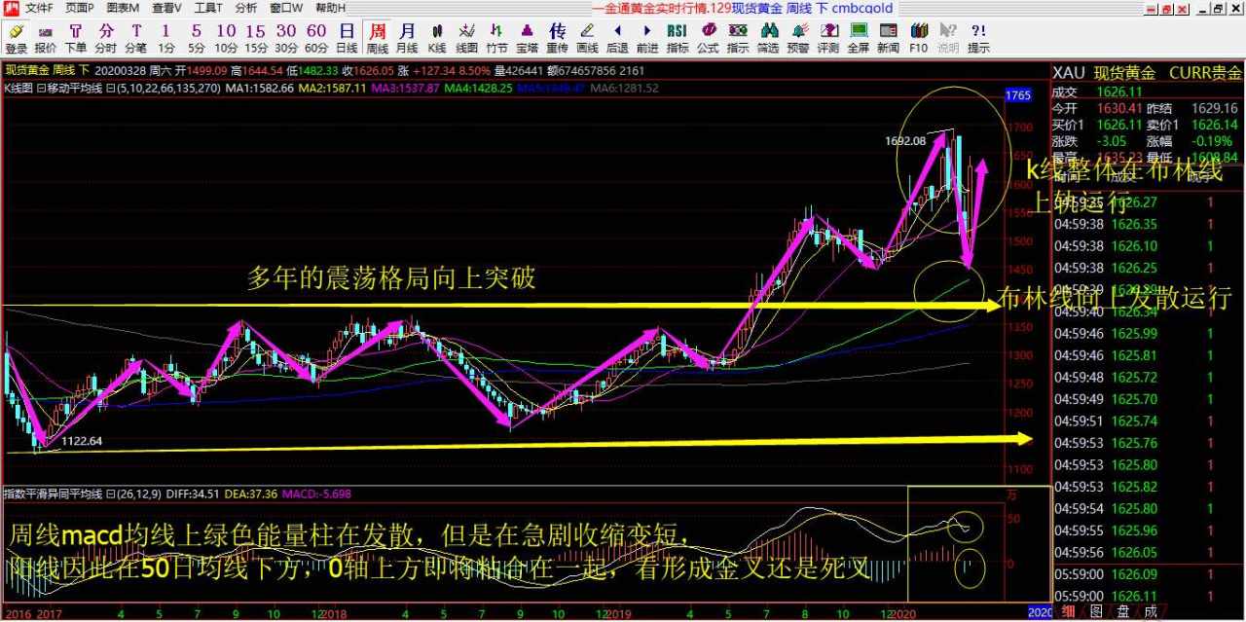
Task: Open the 工具T menu
Action: click(208, 7)
